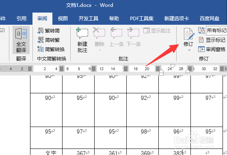Click the table cell containing 382
The width and height of the screenshot is (227, 155).
tap(175, 152)
